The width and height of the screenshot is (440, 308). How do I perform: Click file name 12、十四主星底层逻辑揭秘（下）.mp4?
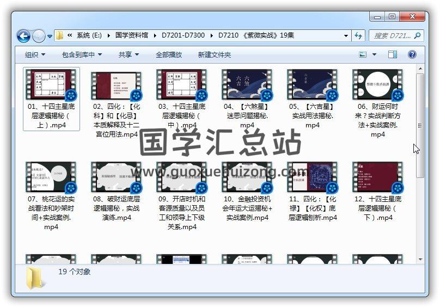tap(378, 208)
